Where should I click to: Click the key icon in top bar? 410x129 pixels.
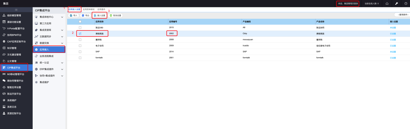[396, 4]
